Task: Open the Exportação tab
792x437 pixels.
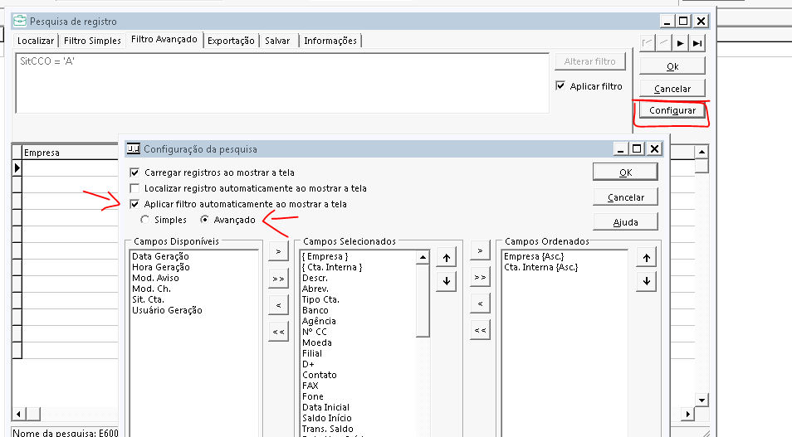Action: point(231,41)
